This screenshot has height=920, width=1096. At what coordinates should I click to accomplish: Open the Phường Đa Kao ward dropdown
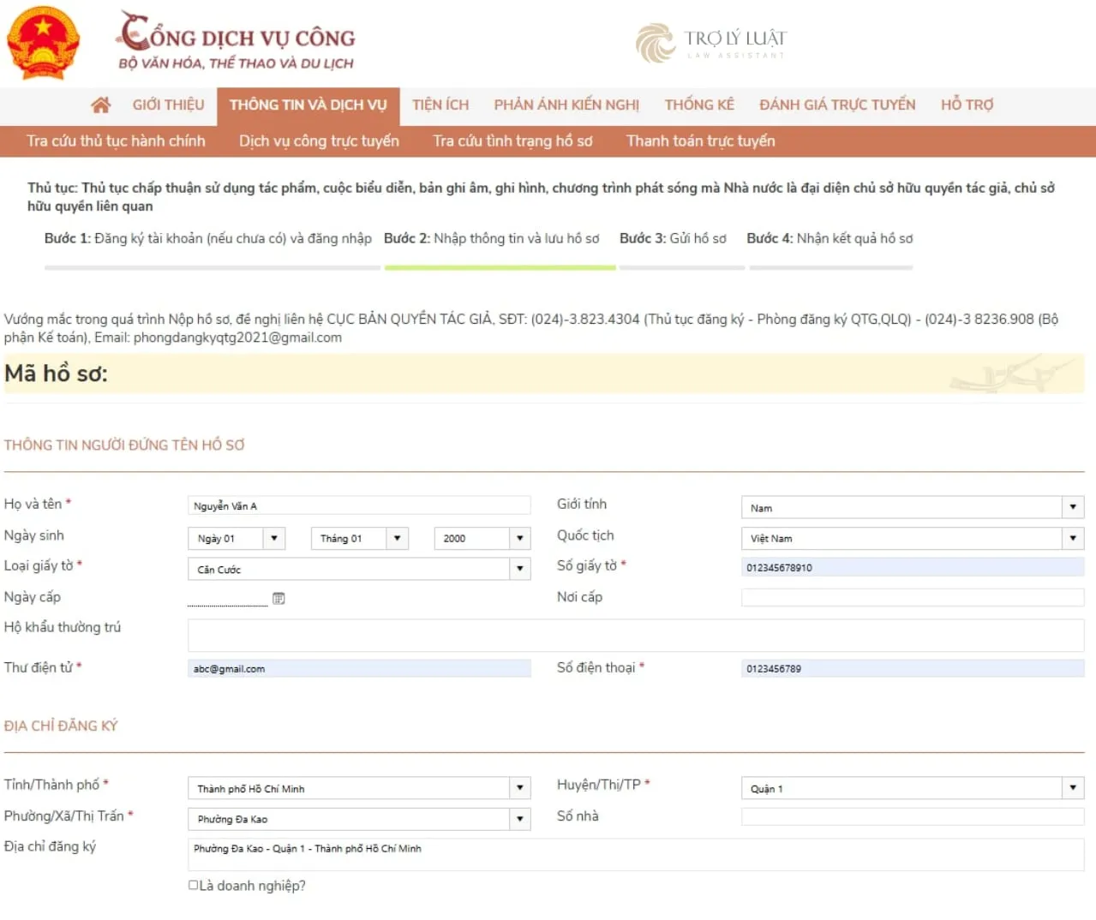pos(519,819)
